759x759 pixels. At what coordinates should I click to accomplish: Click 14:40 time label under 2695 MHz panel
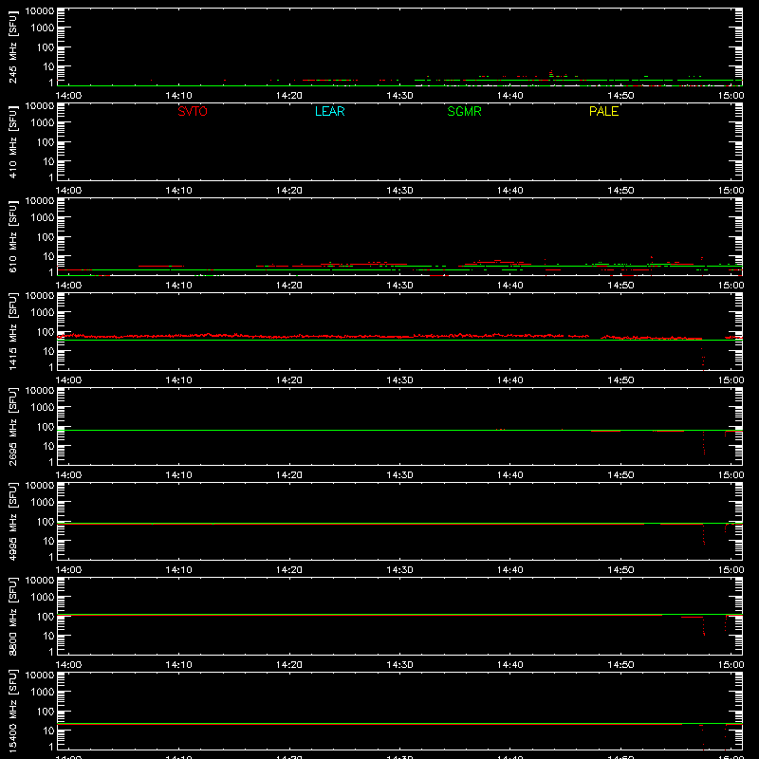tap(510, 475)
